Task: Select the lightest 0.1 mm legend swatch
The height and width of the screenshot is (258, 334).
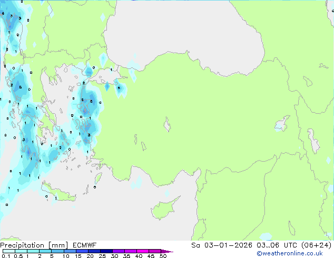Action: [x=9, y=251]
